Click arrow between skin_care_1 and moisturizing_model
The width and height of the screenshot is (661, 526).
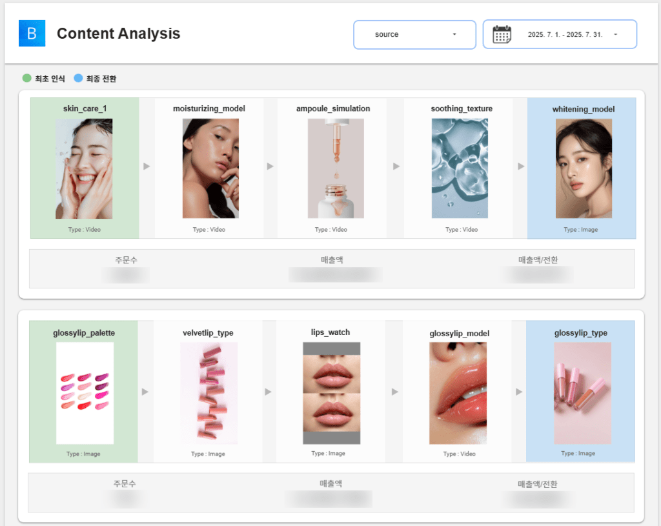point(147,167)
